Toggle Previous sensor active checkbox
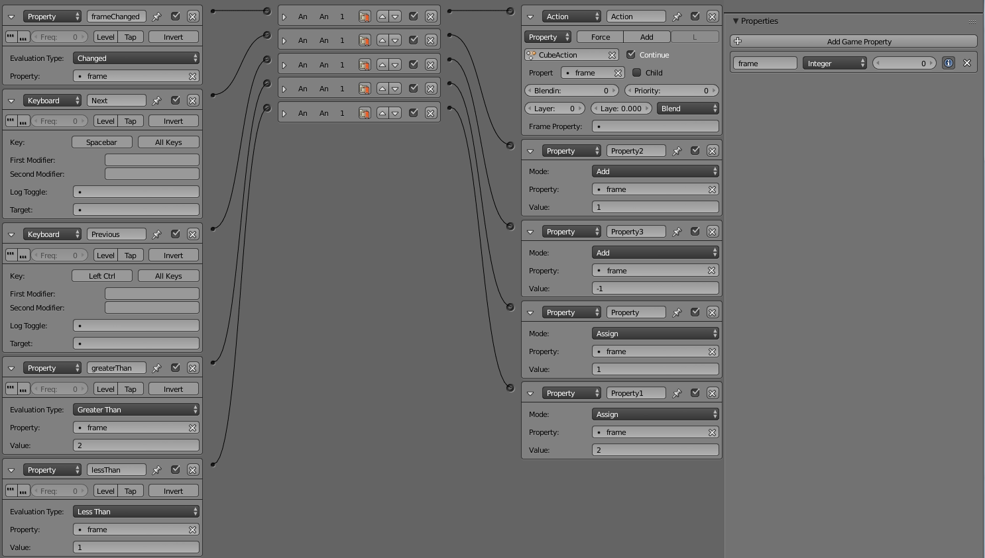This screenshot has width=985, height=558. (x=175, y=234)
